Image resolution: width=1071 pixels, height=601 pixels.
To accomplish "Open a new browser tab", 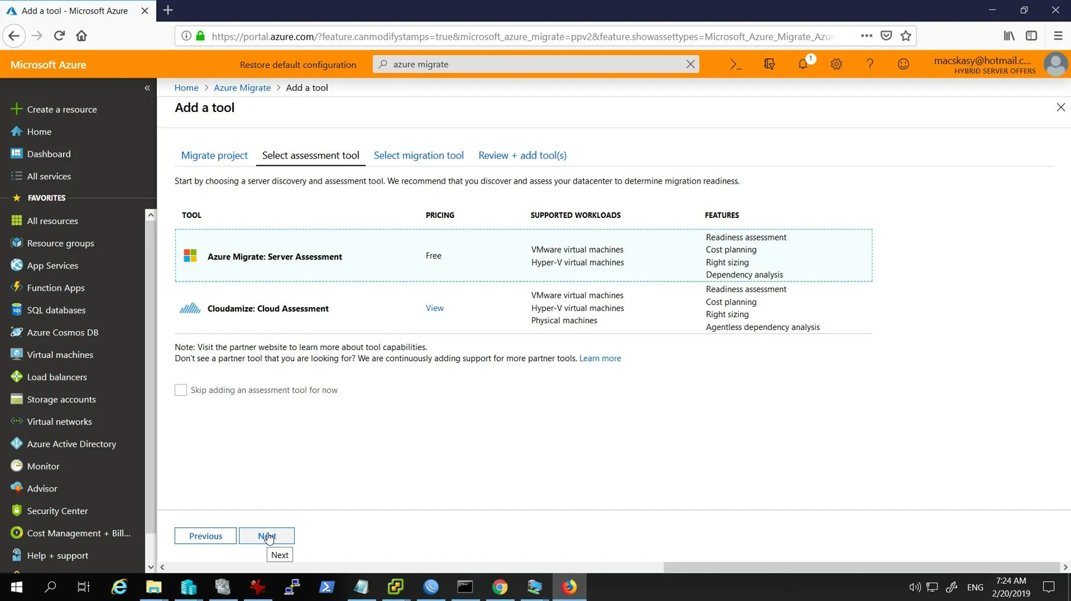I will 168,10.
